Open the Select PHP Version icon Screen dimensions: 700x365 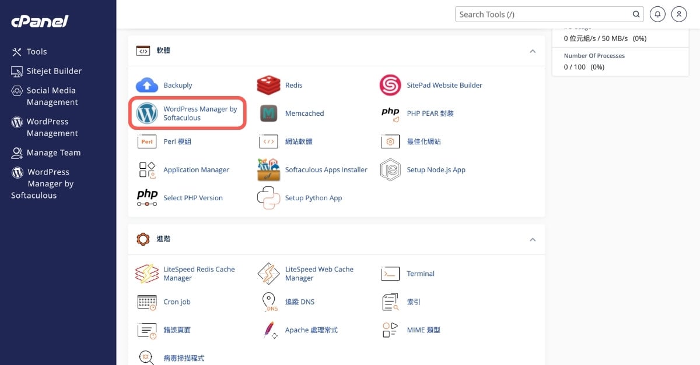(x=147, y=198)
